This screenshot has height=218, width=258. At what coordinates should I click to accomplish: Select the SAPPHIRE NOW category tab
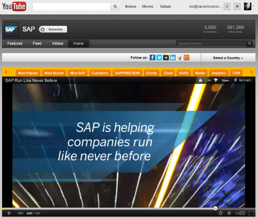127,73
